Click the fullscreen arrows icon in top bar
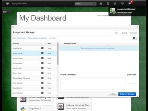The height and width of the screenshot is (111, 148). 108,4
